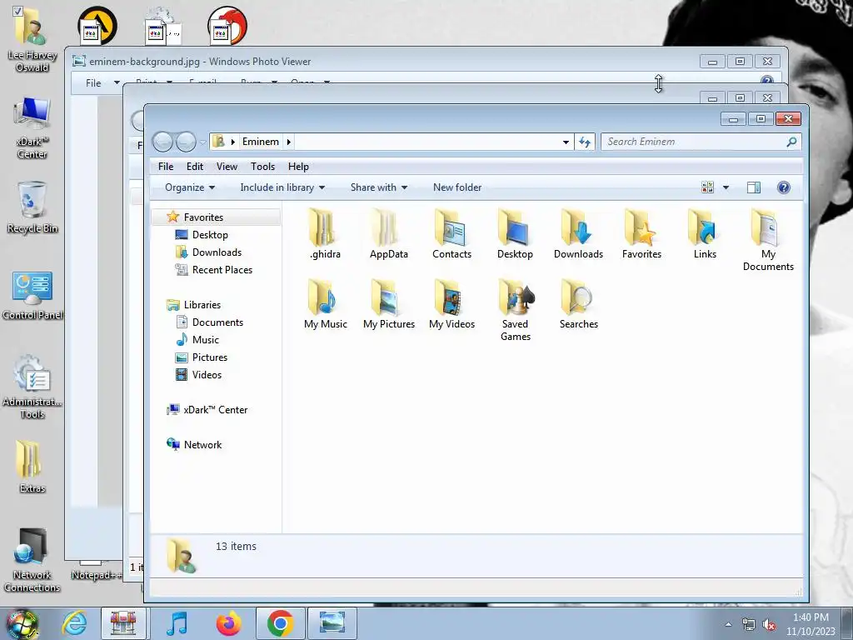This screenshot has width=853, height=640.
Task: Select the Desktop folder icon in file pane
Action: 515,233
